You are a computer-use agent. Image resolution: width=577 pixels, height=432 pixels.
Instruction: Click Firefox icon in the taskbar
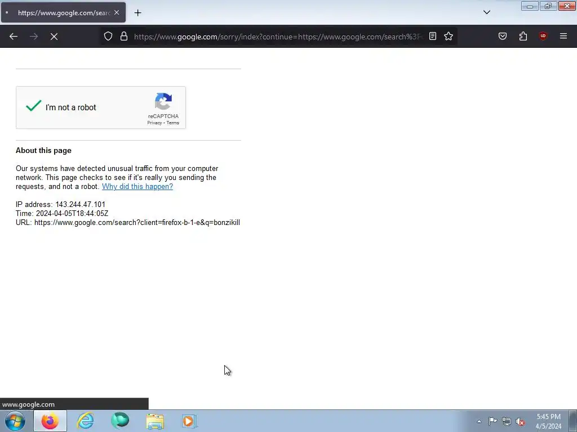click(50, 421)
